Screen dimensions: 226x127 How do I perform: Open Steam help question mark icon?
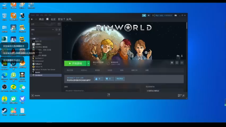pos(153,16)
